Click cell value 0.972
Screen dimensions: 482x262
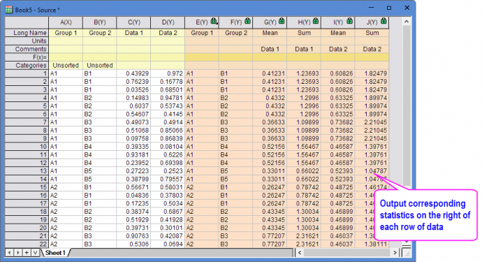tap(168, 73)
